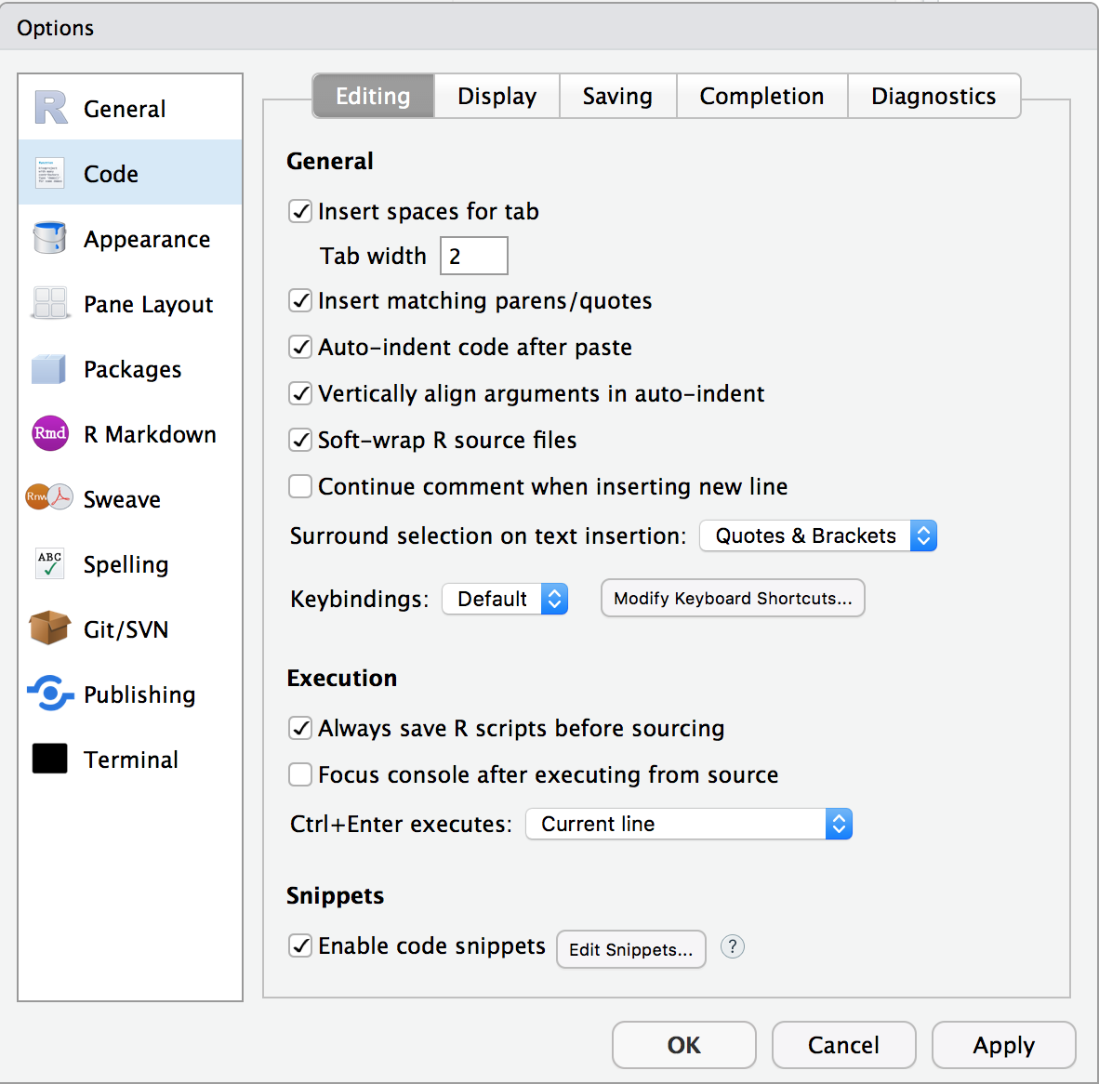Click the R Markdown Rmd icon
Screen dimensions: 1099x1084
pyautogui.click(x=49, y=433)
